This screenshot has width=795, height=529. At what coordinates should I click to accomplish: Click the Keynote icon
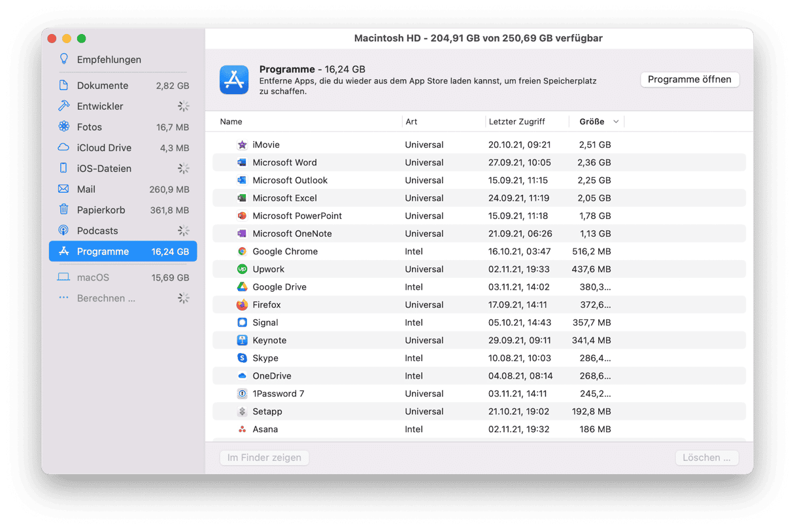point(242,340)
